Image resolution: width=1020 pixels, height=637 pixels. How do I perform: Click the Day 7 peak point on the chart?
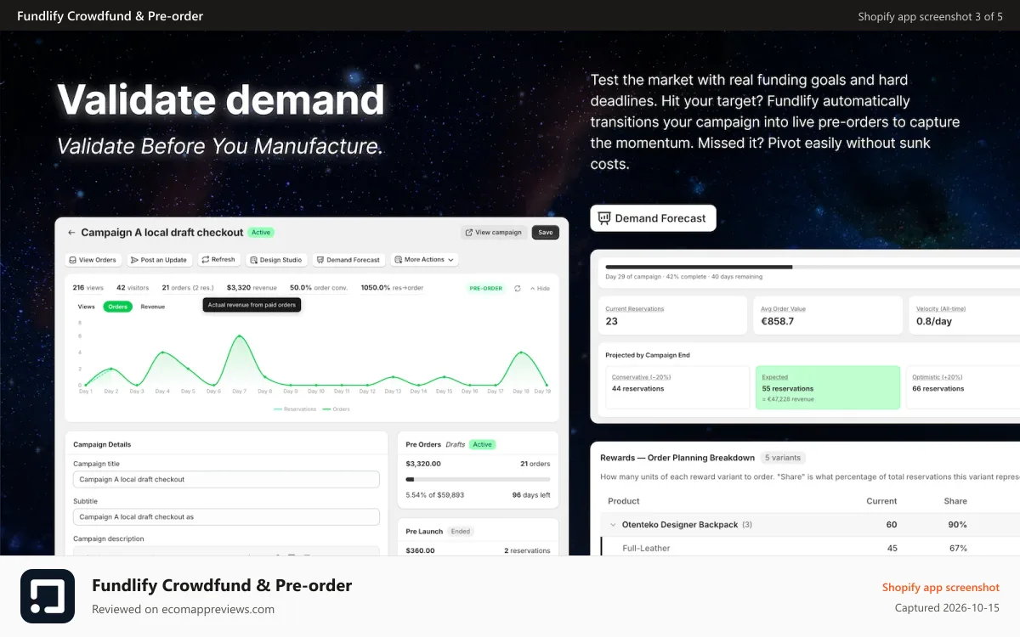[239, 336]
